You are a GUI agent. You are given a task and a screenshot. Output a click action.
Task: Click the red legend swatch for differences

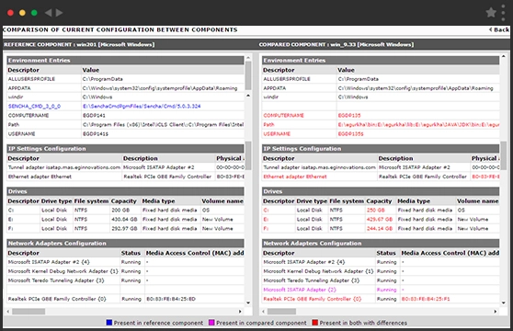coord(315,323)
